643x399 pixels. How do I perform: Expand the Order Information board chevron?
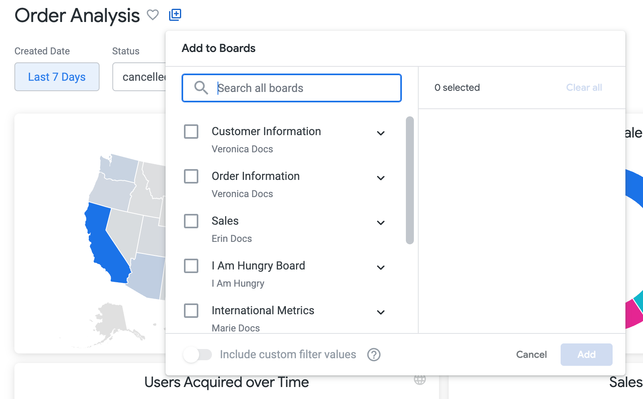point(381,178)
